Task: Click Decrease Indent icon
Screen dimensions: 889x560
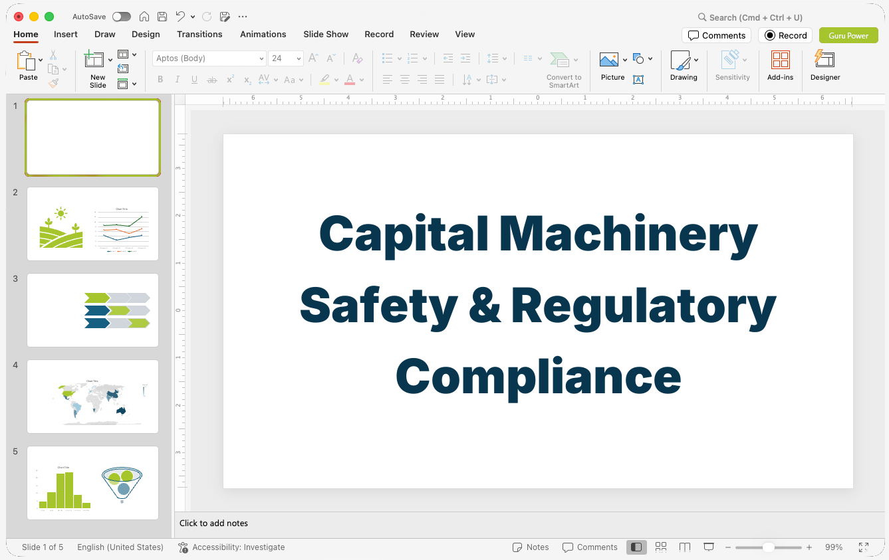Action: point(448,58)
